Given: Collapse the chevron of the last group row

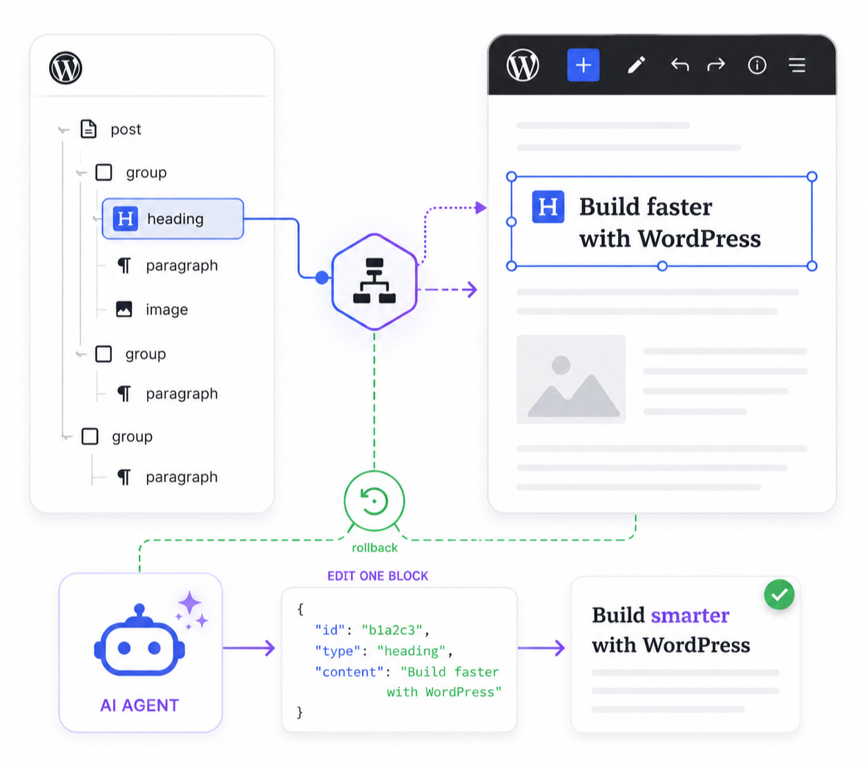Looking at the screenshot, I should 67,436.
